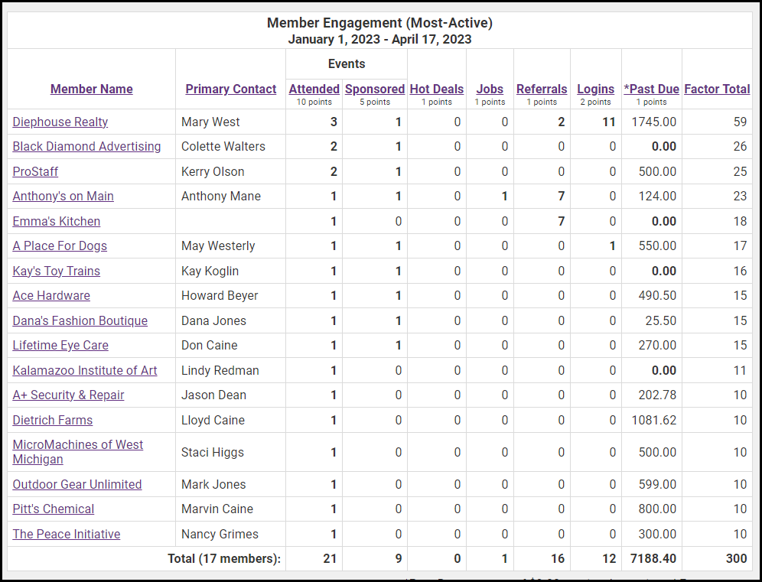Screen dimensions: 762x582
Task: View The Peace Initiative member
Action: click(x=66, y=534)
